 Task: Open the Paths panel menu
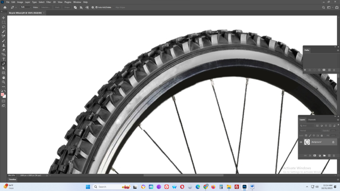coord(338,50)
